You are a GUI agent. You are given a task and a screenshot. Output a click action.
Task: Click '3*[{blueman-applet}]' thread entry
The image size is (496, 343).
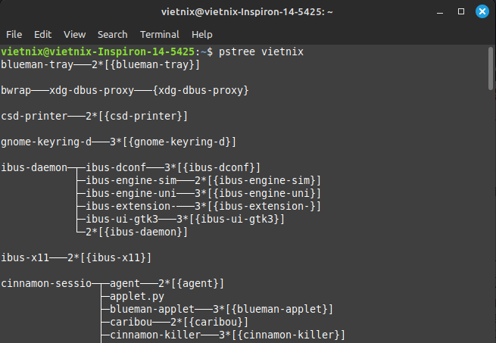pyautogui.click(x=273, y=309)
